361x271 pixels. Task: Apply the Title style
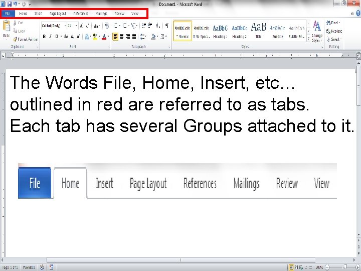coord(259,31)
